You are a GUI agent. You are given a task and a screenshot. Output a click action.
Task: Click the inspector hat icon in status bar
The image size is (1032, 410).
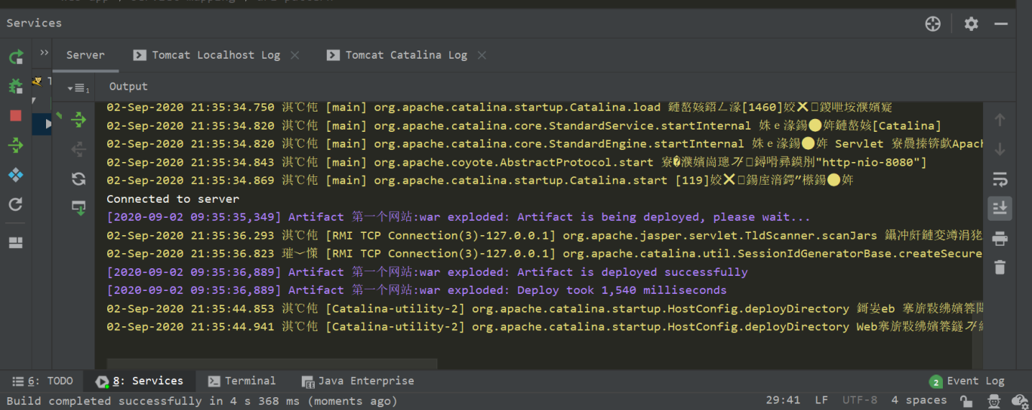point(995,401)
